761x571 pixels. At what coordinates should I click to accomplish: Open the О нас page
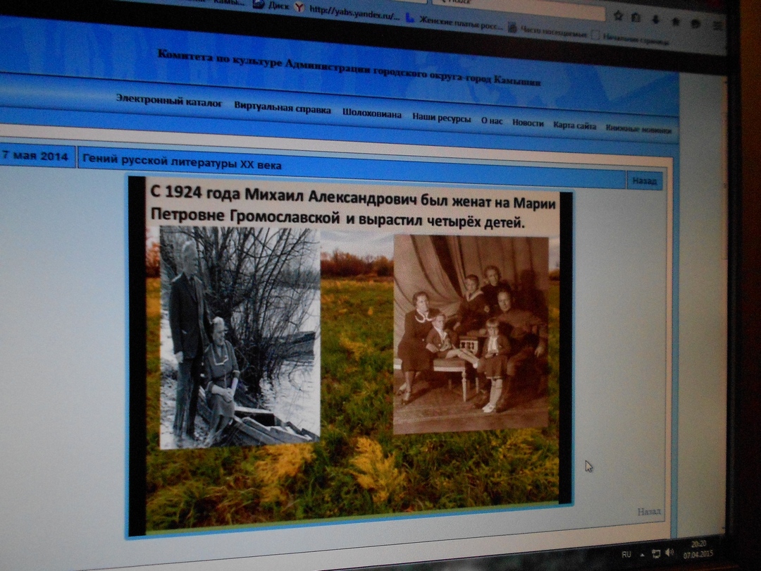point(492,121)
